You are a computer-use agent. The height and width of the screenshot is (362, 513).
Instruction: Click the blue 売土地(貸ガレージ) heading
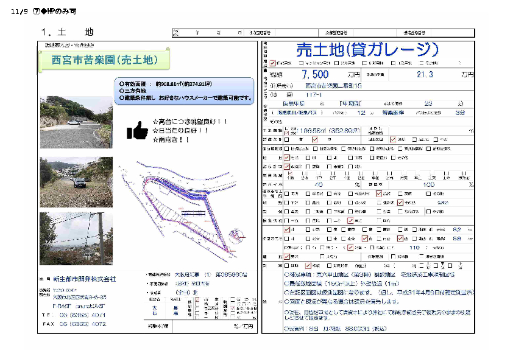(367, 49)
